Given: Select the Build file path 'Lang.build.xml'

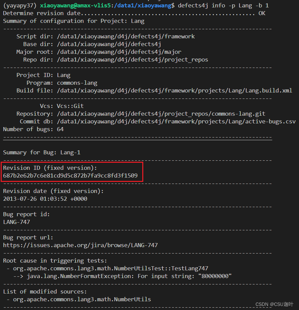Looking at the screenshot, I should click(175, 90).
